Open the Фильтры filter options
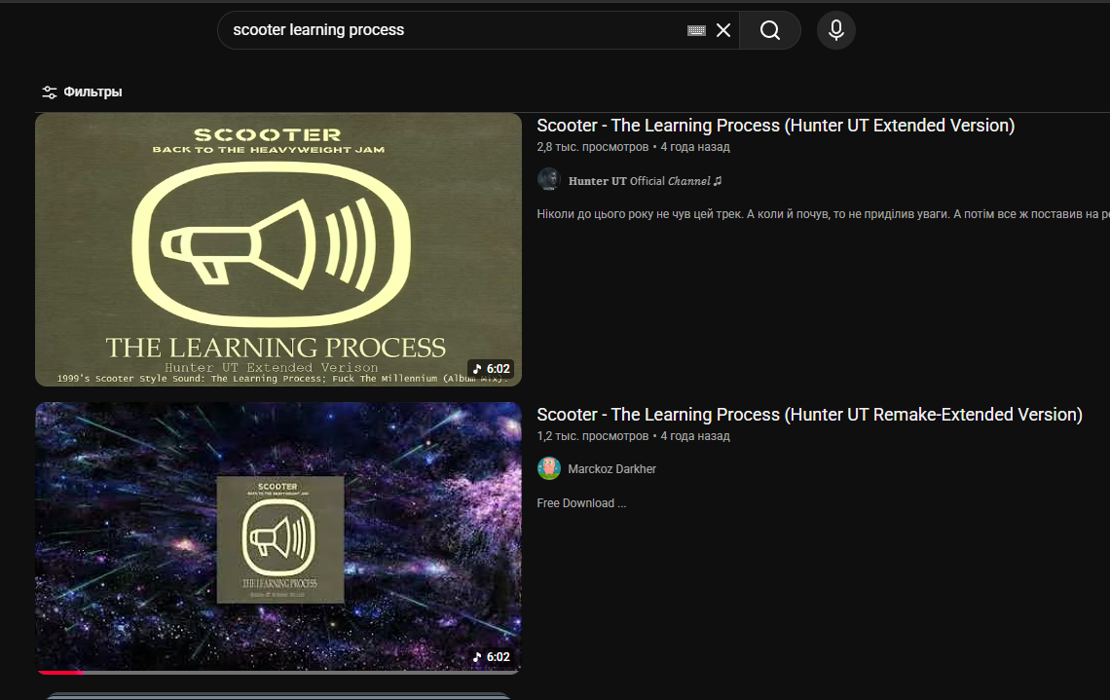 pyautogui.click(x=82, y=92)
